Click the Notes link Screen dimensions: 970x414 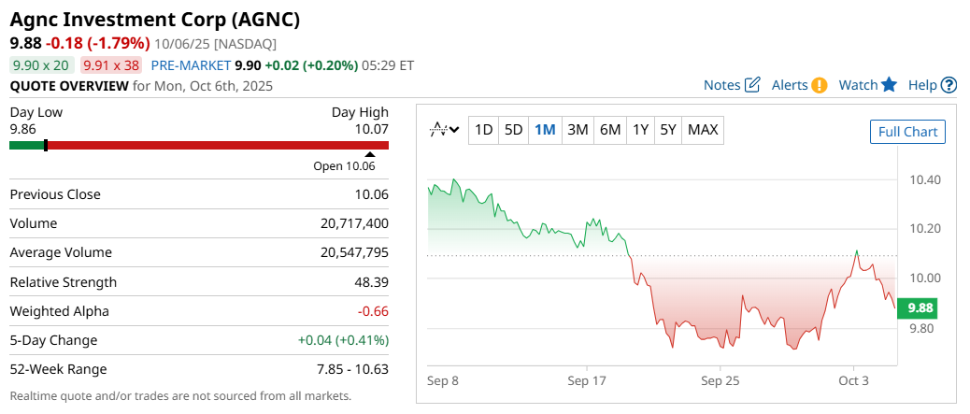click(x=721, y=85)
